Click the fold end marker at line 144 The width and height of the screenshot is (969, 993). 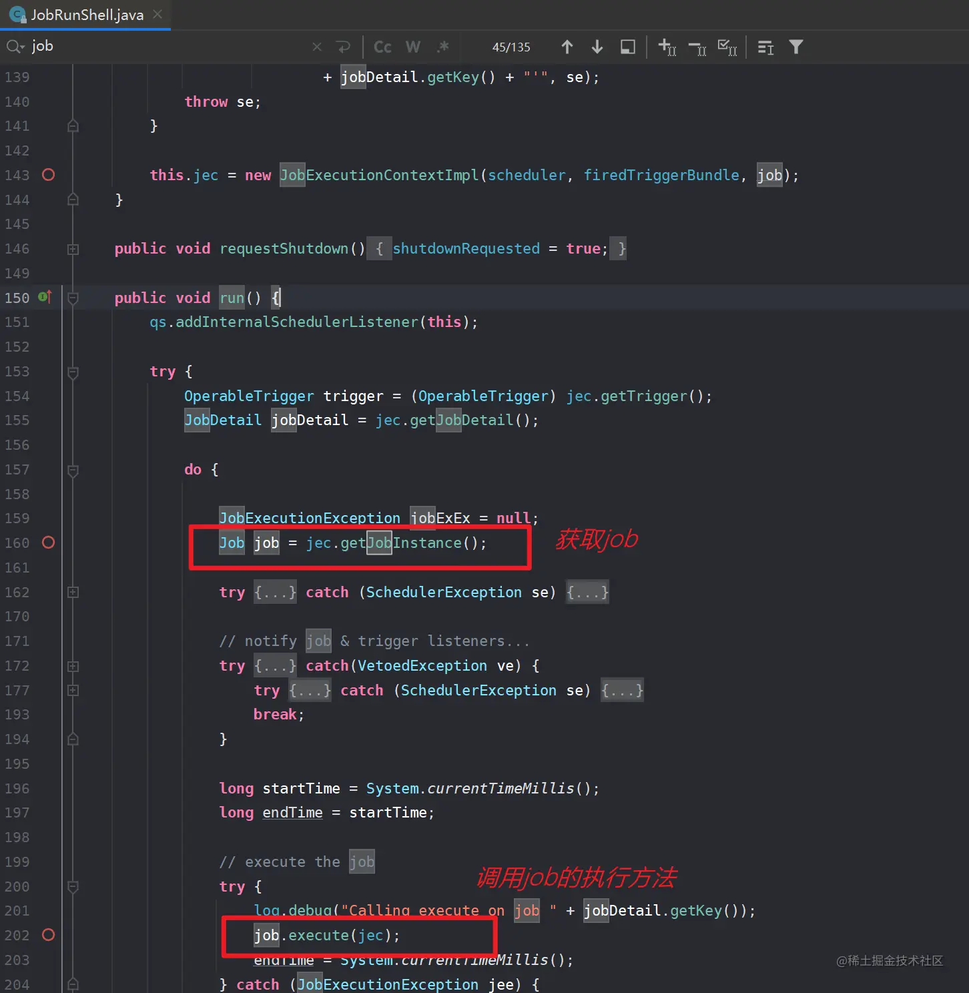click(73, 199)
